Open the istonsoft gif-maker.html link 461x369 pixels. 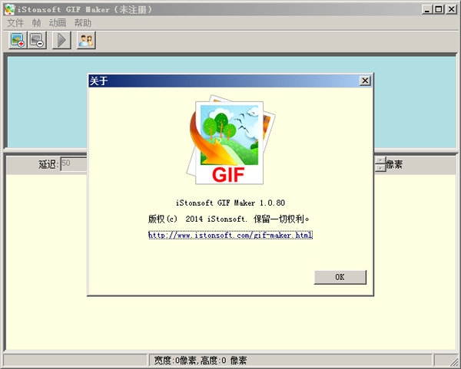pos(230,236)
